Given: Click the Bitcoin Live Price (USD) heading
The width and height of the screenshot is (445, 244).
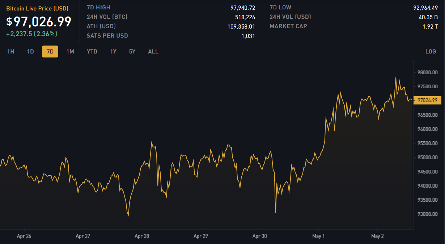Looking at the screenshot, I should pos(37,8).
